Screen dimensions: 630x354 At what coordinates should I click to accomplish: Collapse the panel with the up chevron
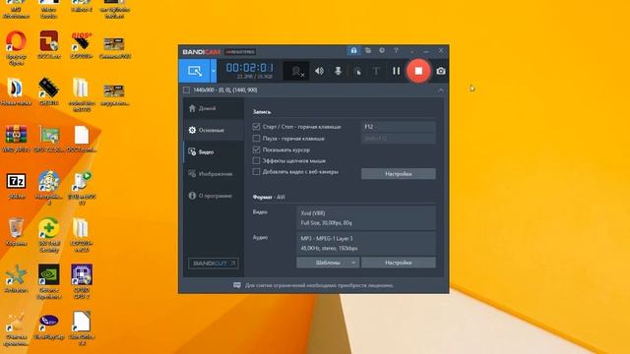point(441,90)
